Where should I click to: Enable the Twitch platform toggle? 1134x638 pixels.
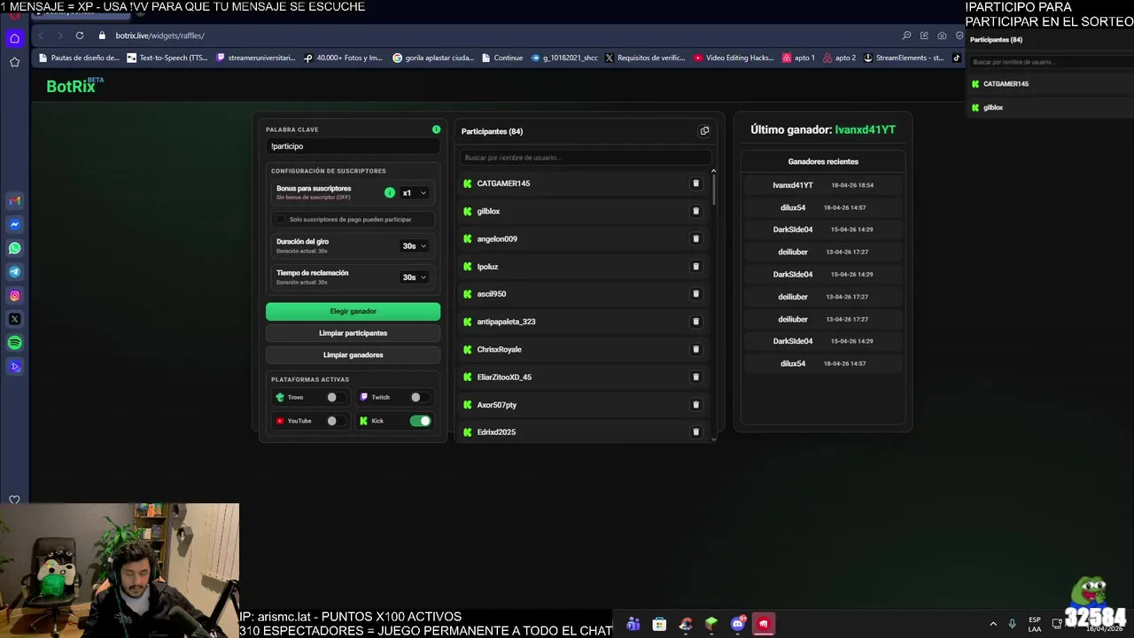coord(419,397)
